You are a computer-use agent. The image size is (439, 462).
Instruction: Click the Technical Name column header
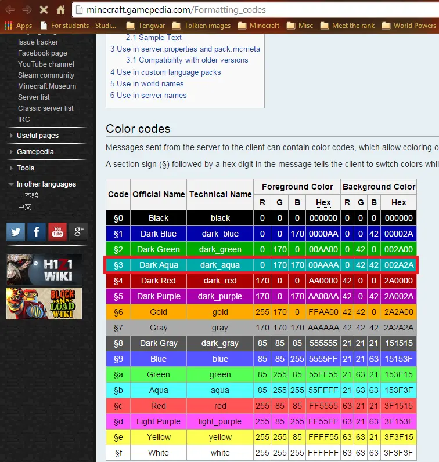(220, 194)
